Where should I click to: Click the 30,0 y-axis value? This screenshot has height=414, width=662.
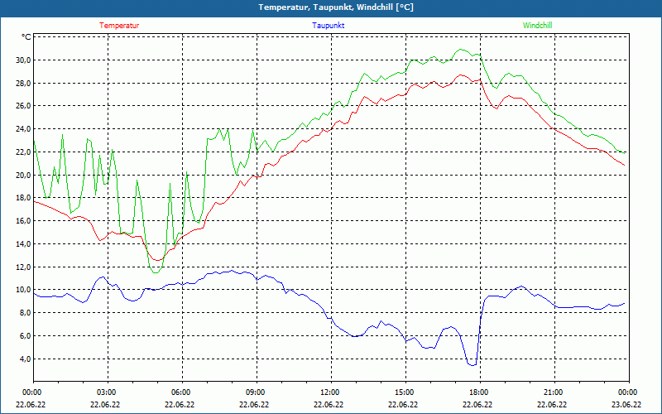(x=24, y=60)
